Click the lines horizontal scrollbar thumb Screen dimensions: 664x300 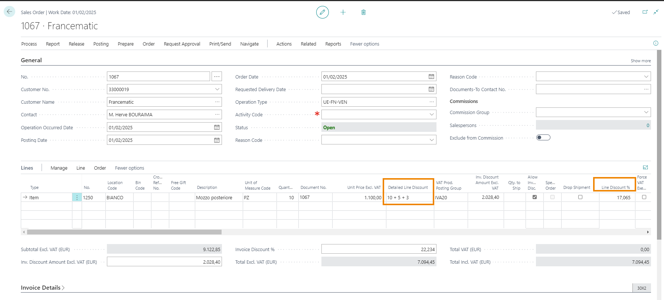tap(124, 232)
